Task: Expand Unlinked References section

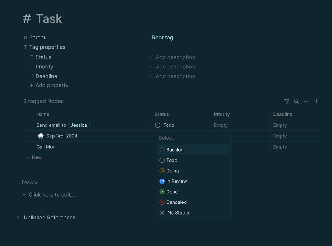Action: click(x=18, y=217)
